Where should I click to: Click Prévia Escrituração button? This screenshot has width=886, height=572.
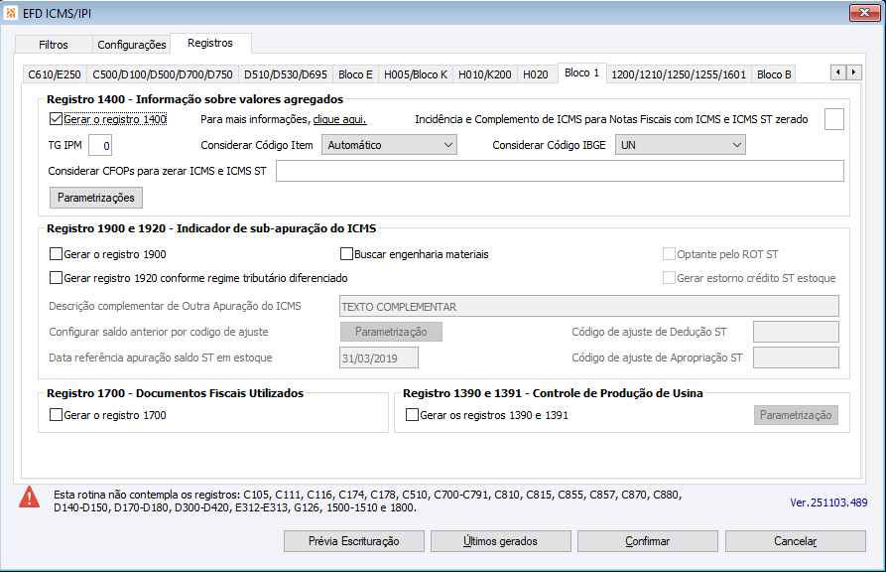pyautogui.click(x=354, y=541)
